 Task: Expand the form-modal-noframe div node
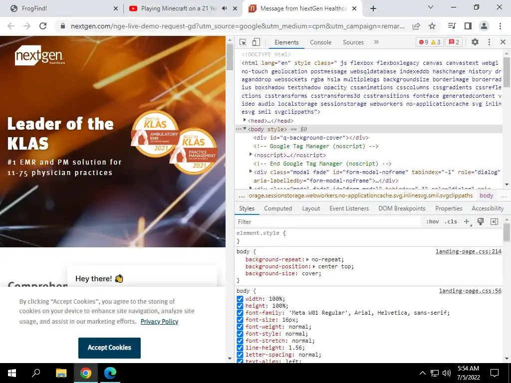251,172
